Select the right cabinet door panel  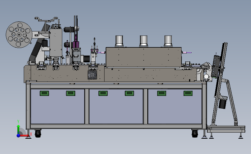[x=175, y=106]
